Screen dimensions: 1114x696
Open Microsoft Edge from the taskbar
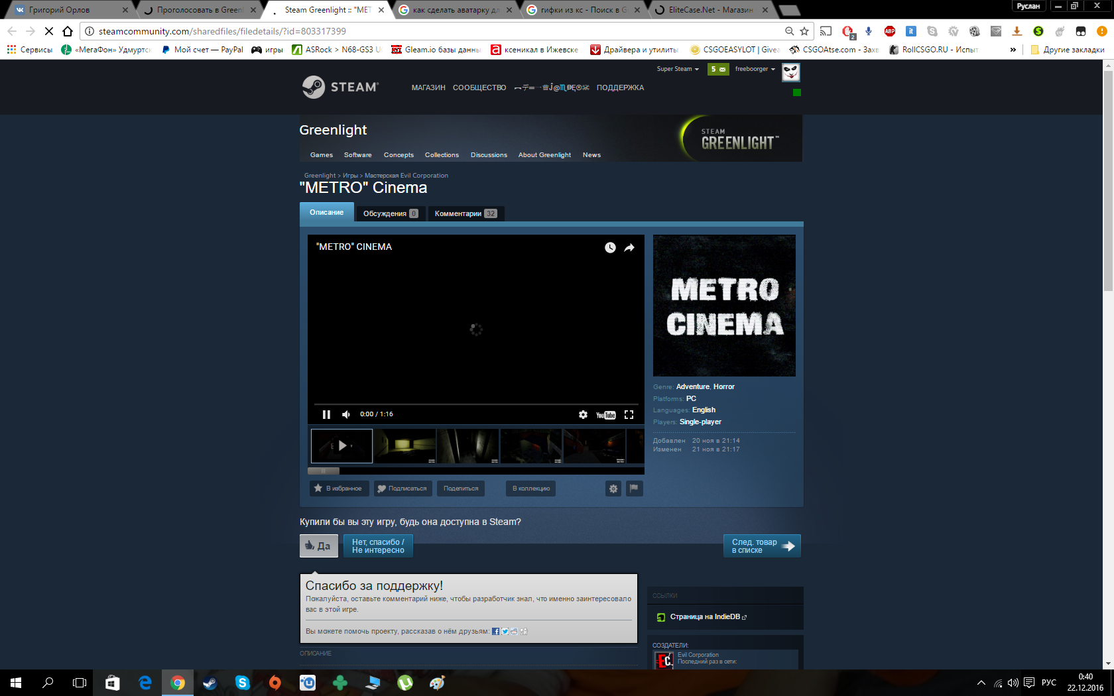pos(145,683)
